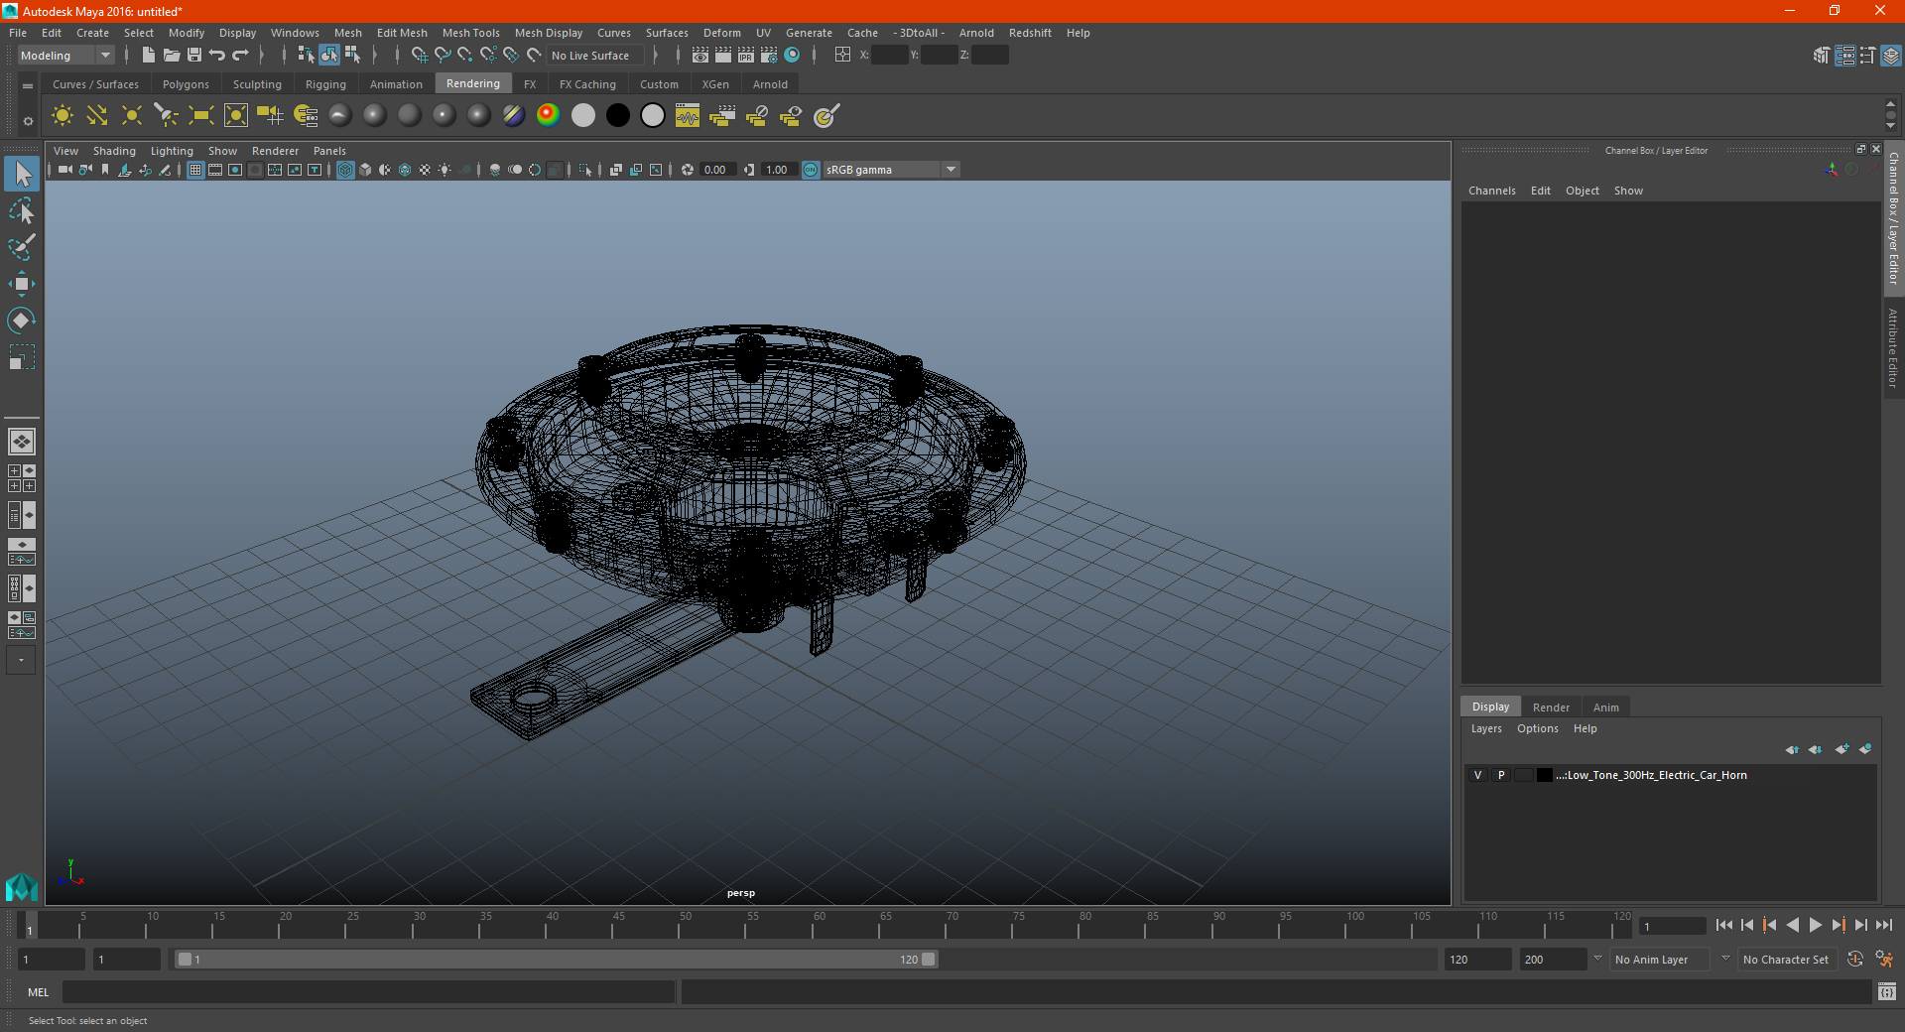This screenshot has height=1032, width=1905.
Task: Open the Redshift menu
Action: point(1030,33)
